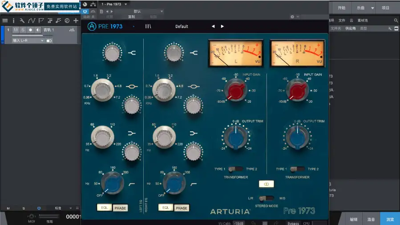400x225 pixels.
Task: Flip the L/R – M/S stereo mode switch
Action: click(x=267, y=198)
